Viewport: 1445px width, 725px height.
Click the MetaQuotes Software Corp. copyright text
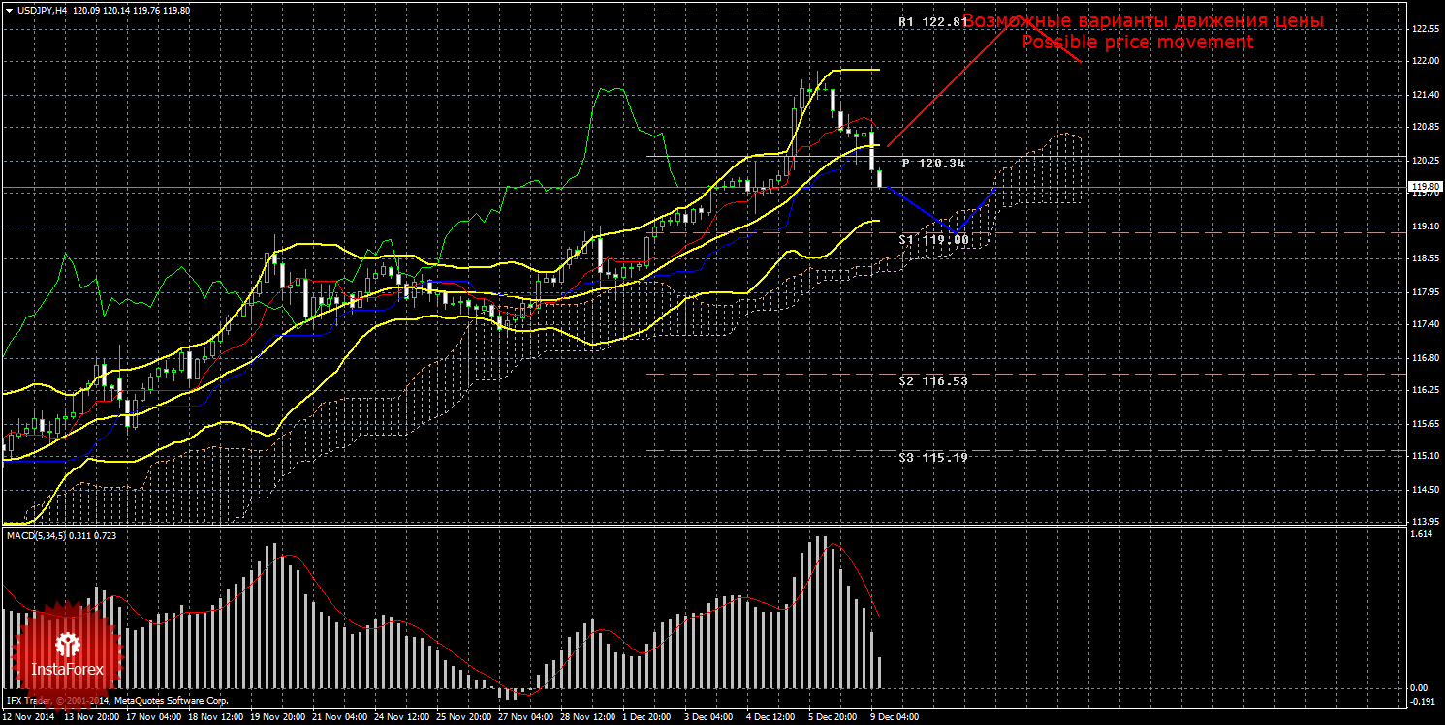(171, 700)
